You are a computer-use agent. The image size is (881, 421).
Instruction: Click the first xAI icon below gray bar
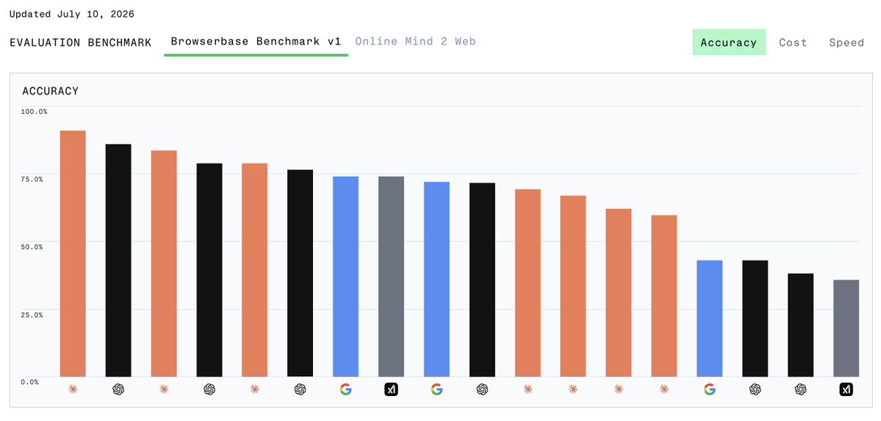(x=391, y=389)
